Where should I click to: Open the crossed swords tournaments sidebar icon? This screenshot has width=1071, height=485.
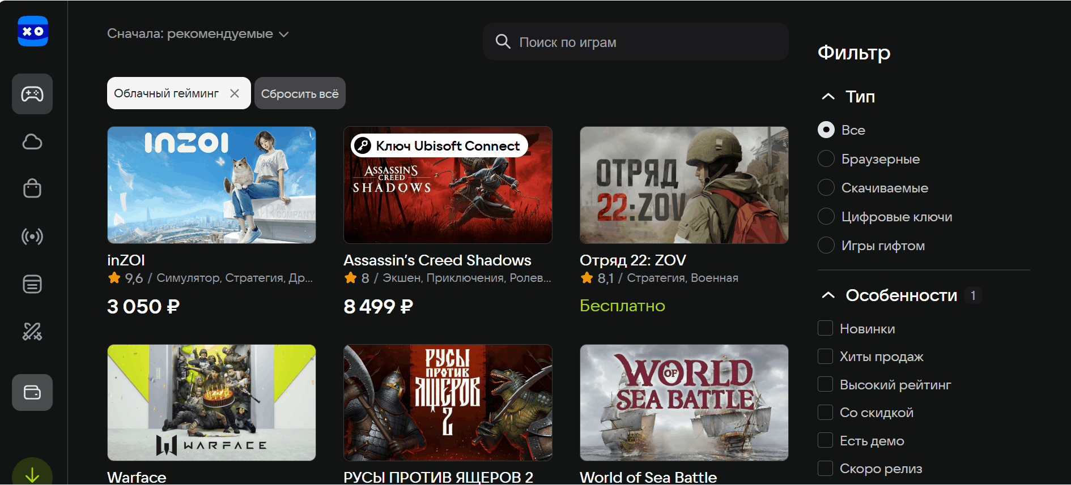[32, 332]
